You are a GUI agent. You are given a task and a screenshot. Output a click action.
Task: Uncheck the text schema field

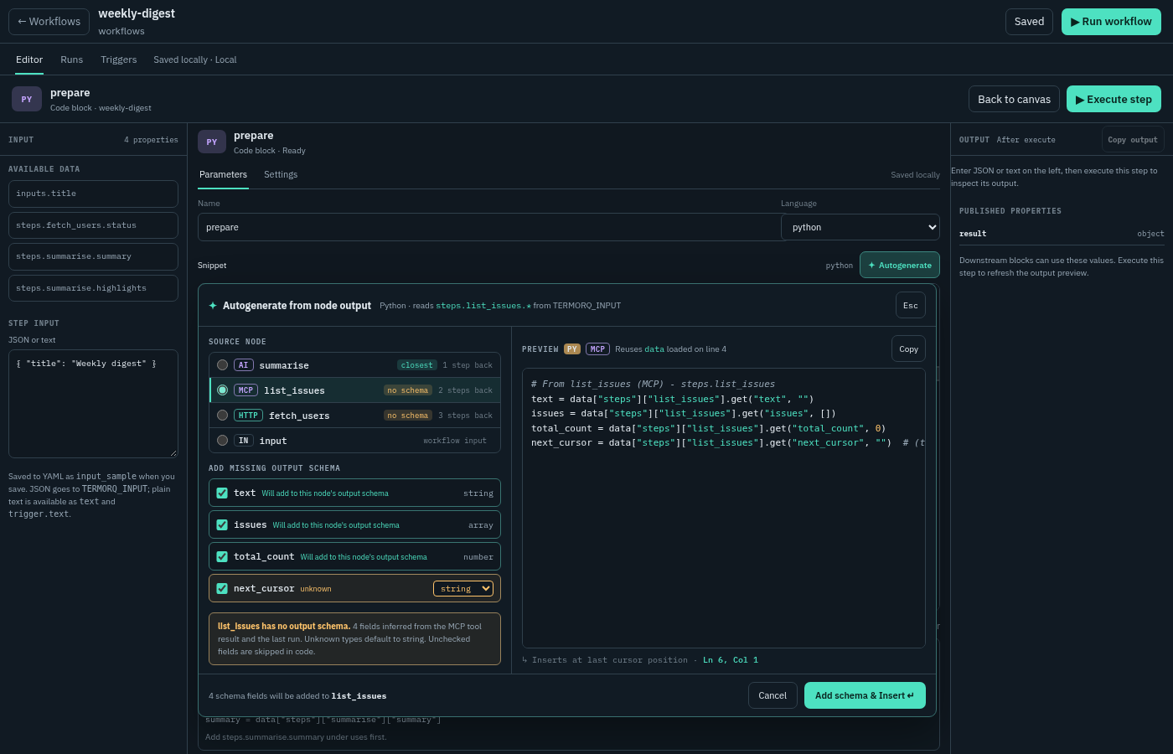pos(222,493)
